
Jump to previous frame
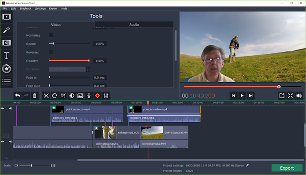(x=233, y=95)
